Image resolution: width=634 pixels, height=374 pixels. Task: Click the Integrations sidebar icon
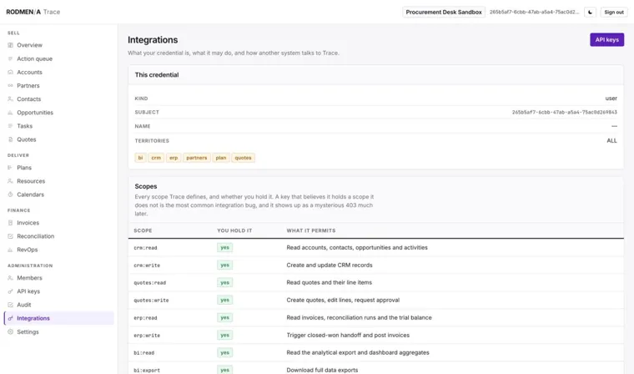11,318
